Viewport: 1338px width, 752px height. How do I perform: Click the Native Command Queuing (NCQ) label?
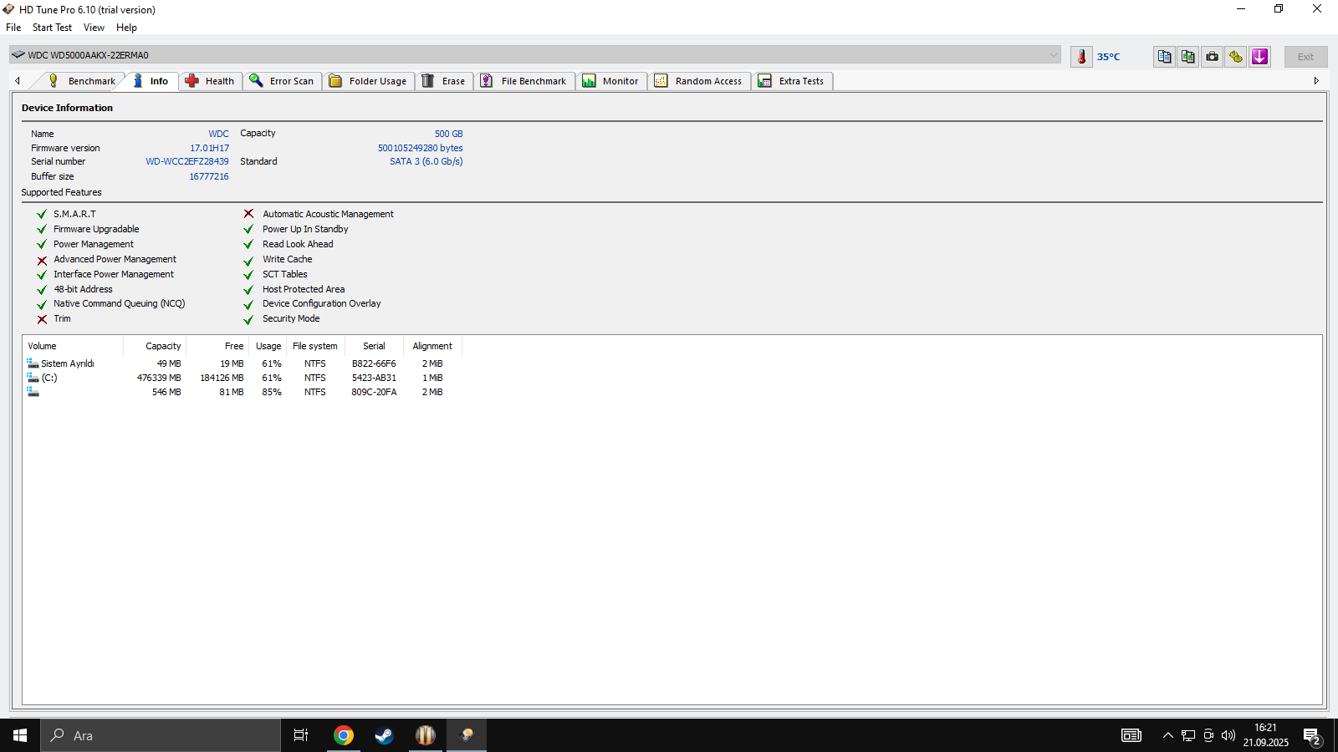point(120,304)
